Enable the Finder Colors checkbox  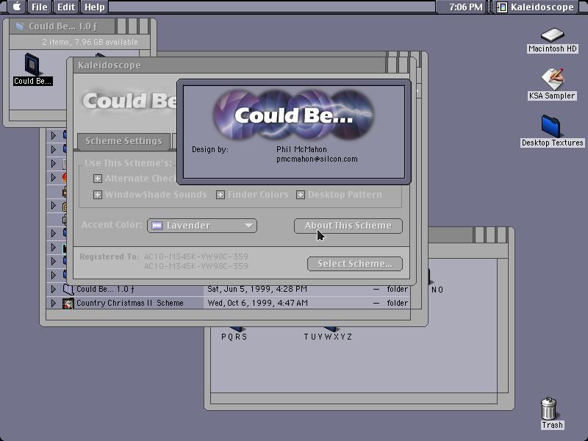220,195
